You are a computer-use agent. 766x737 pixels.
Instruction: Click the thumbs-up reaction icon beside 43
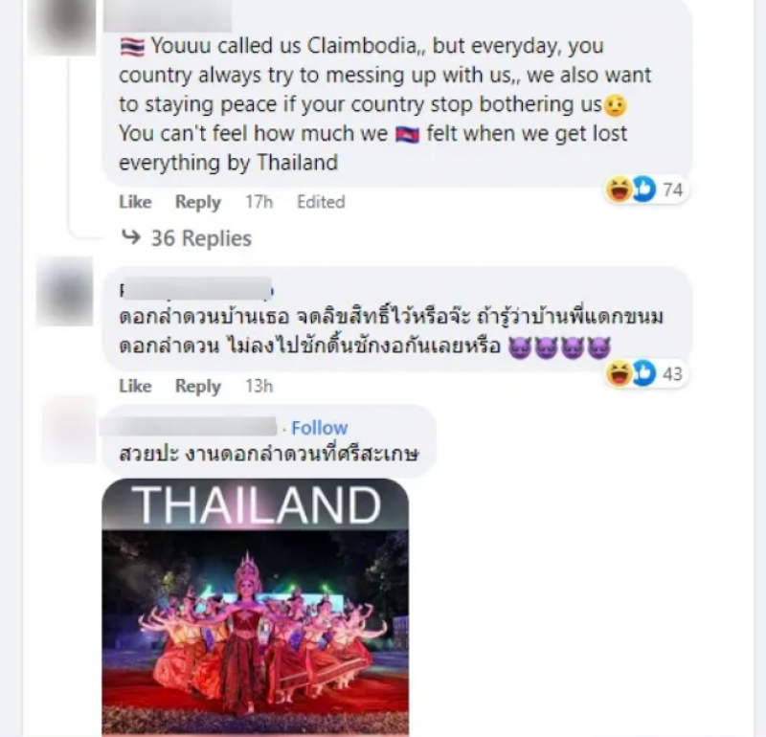click(x=643, y=372)
